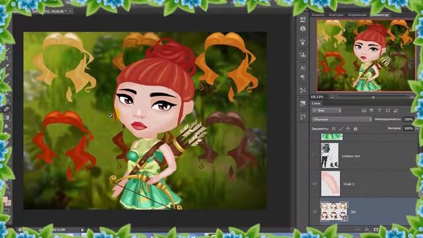
Task: Toggle Quick Mask mode icon
Action: pos(7,210)
